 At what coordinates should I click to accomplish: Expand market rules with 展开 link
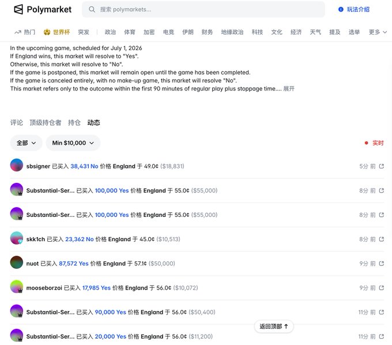[289, 89]
